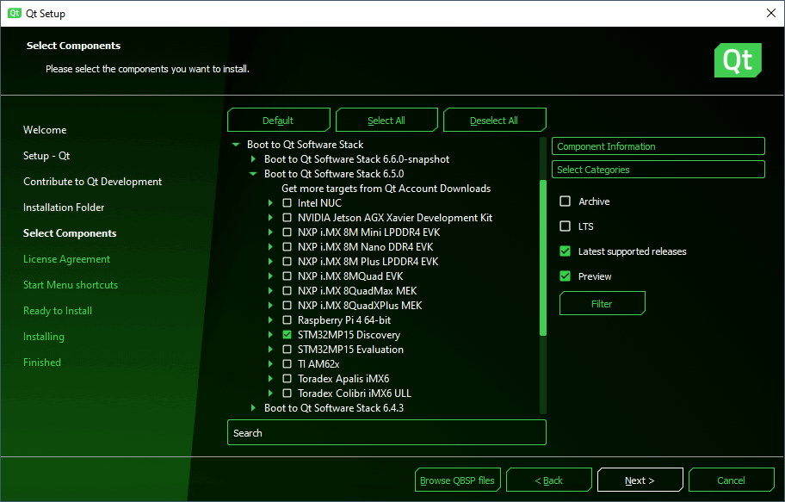Click the Filter button
Screen dimensions: 785x502
click(x=602, y=304)
